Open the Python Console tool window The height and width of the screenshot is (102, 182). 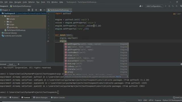58,97
